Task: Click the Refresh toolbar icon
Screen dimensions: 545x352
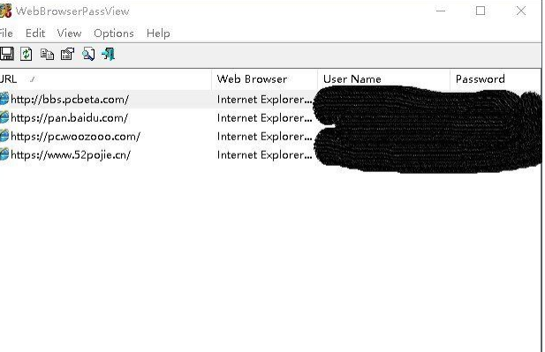Action: pos(26,54)
